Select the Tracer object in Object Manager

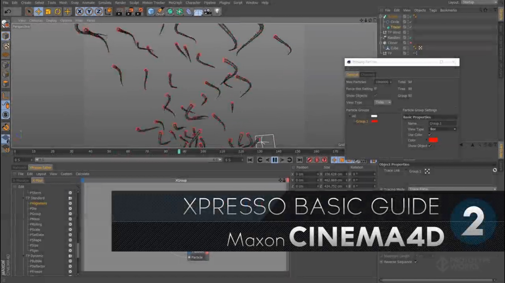coord(395,27)
